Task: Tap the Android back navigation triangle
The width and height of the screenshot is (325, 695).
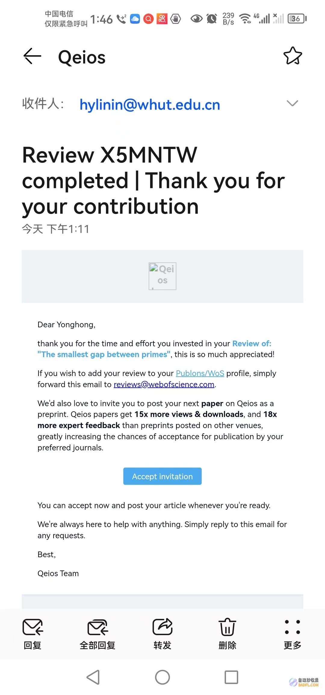Action: (x=93, y=677)
